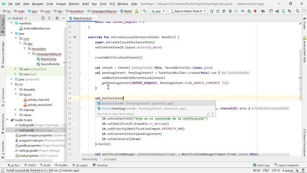
Task: Open the app run configuration dropdown
Action: (x=158, y=11)
